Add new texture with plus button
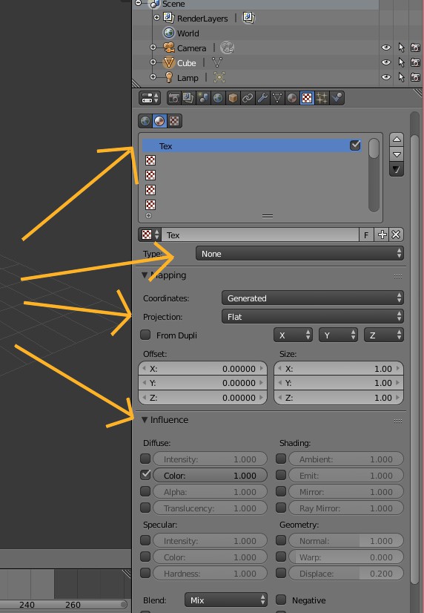The height and width of the screenshot is (613, 424). pos(382,235)
